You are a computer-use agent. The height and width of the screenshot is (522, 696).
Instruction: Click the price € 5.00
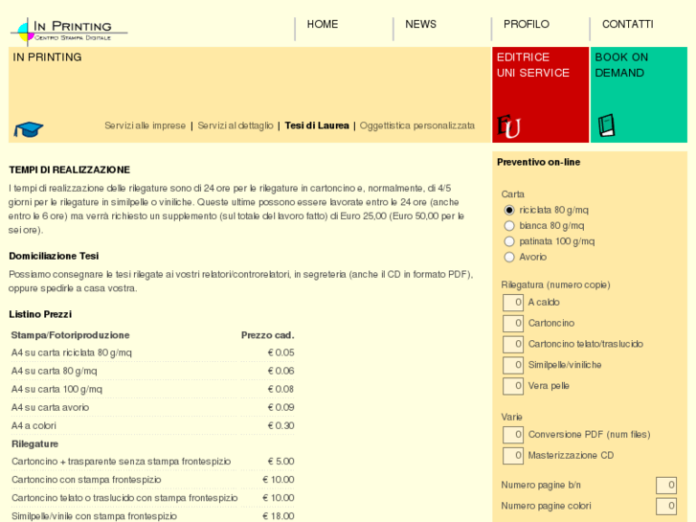click(281, 462)
